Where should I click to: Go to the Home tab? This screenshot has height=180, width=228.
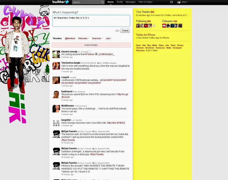[x=111, y=2]
